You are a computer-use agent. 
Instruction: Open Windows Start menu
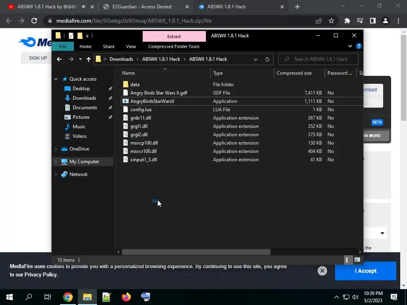tap(10, 297)
